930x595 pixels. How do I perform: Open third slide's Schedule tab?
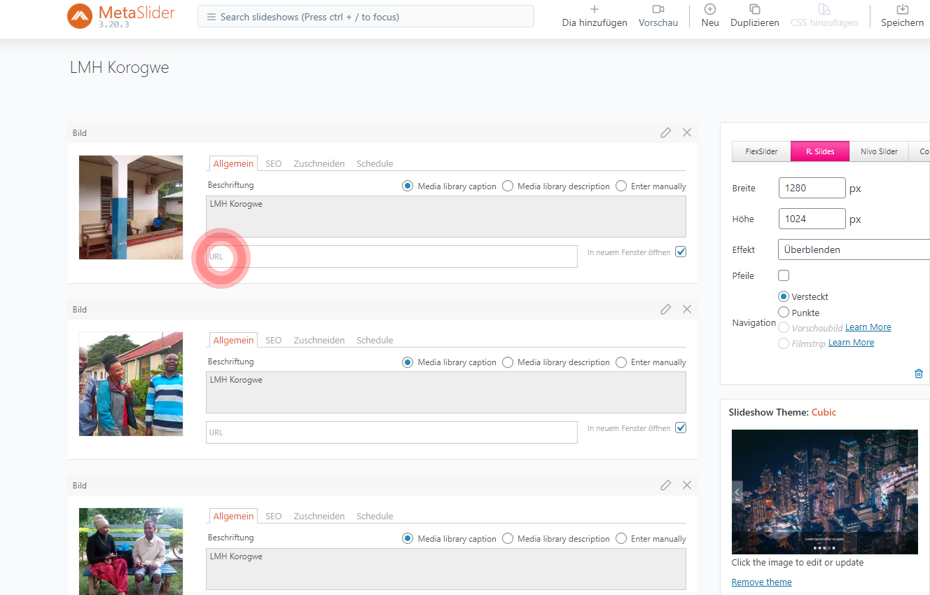pyautogui.click(x=375, y=516)
